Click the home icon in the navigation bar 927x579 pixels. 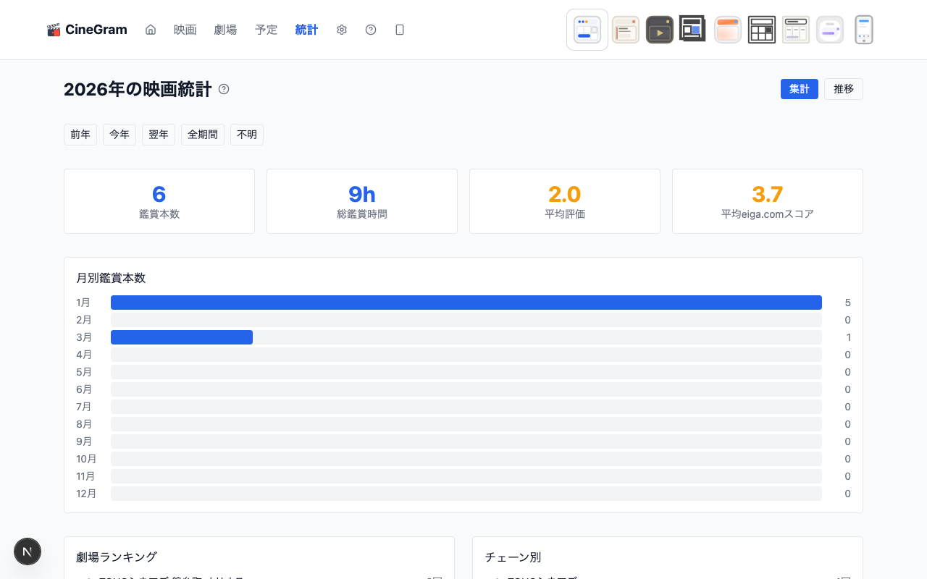[x=150, y=30]
